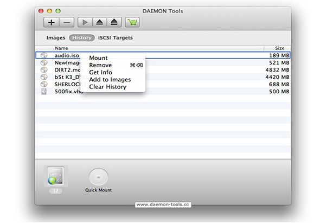The height and width of the screenshot is (223, 320).
Task: Click the Quick Mount label
Action: pos(98,190)
